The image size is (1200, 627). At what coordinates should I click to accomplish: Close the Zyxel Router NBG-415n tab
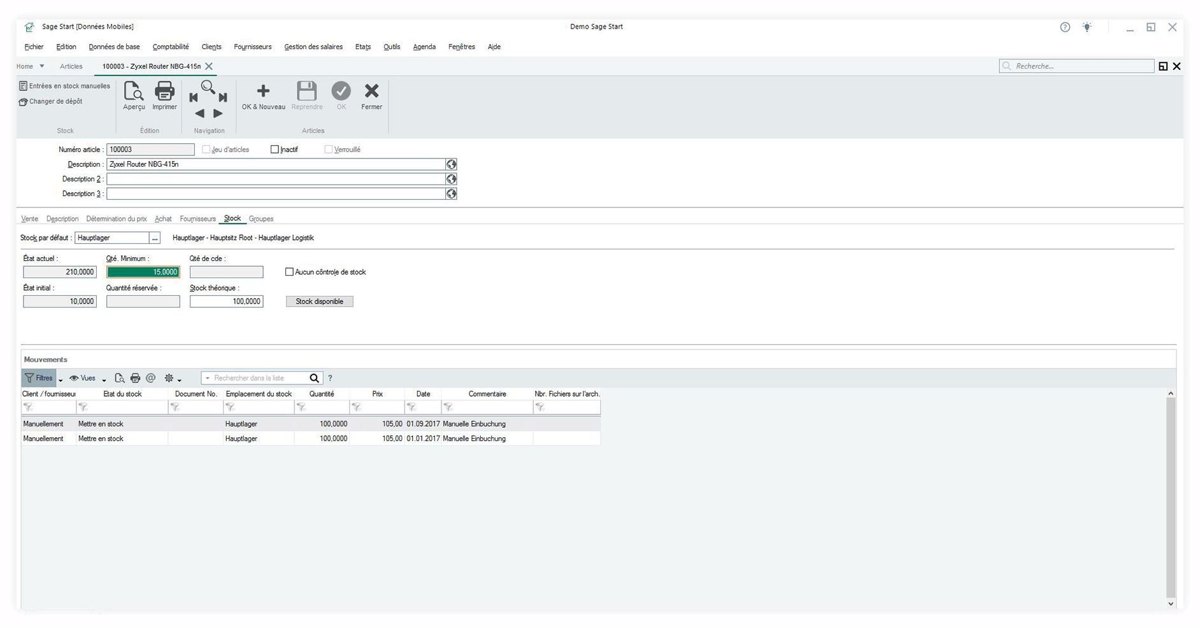(x=209, y=66)
